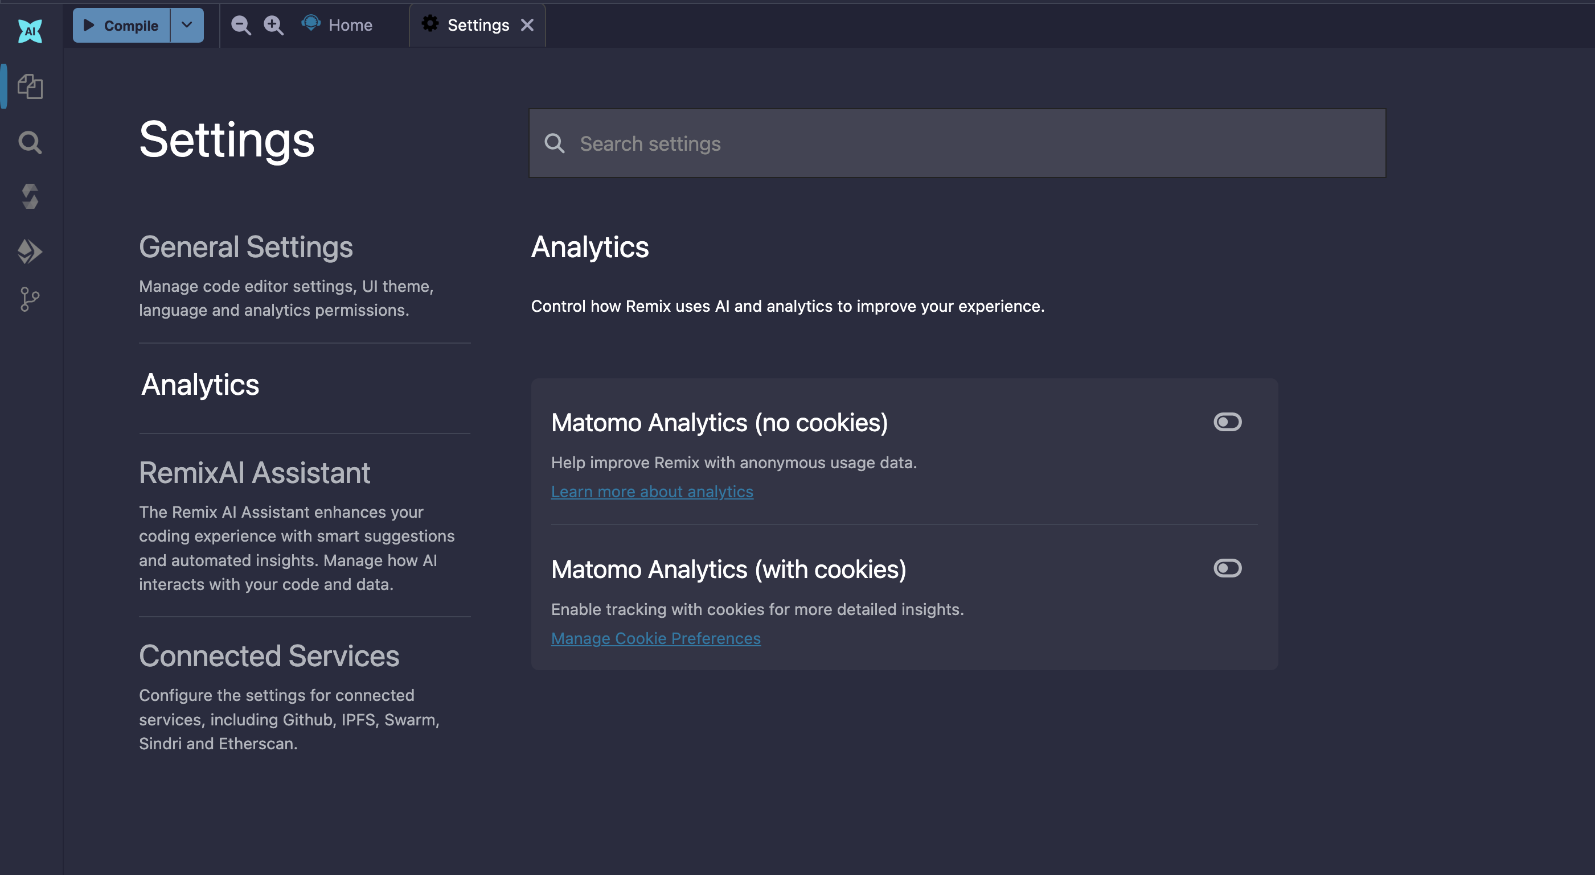Screen dimensions: 1595x875
Task: Open the Learn more about analytics link
Action: coord(652,492)
